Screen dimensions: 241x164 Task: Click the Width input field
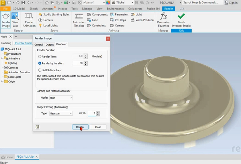[x=92, y=113]
